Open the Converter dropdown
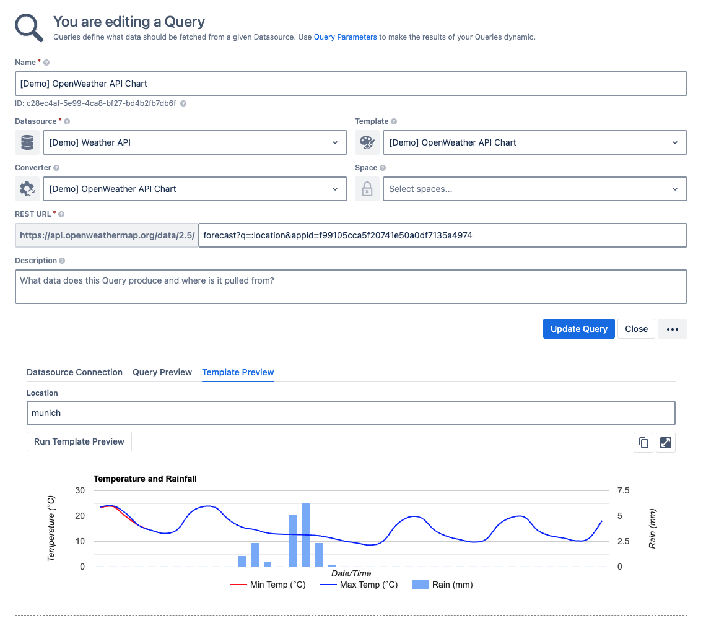706x639 pixels. (x=195, y=189)
